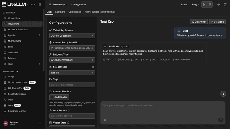Image resolution: width=230 pixels, height=129 pixels.
Task: Click the account avatar icon
Action: click(x=6, y=124)
